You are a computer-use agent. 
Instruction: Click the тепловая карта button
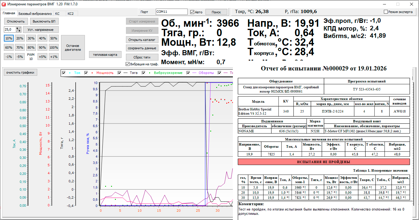tap(105, 55)
